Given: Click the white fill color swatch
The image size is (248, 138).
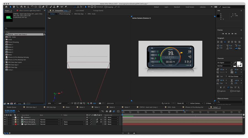Looking at the screenshot, I should click(239, 63).
